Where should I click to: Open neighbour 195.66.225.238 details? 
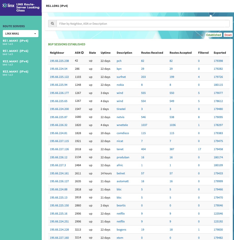[x=59, y=61]
